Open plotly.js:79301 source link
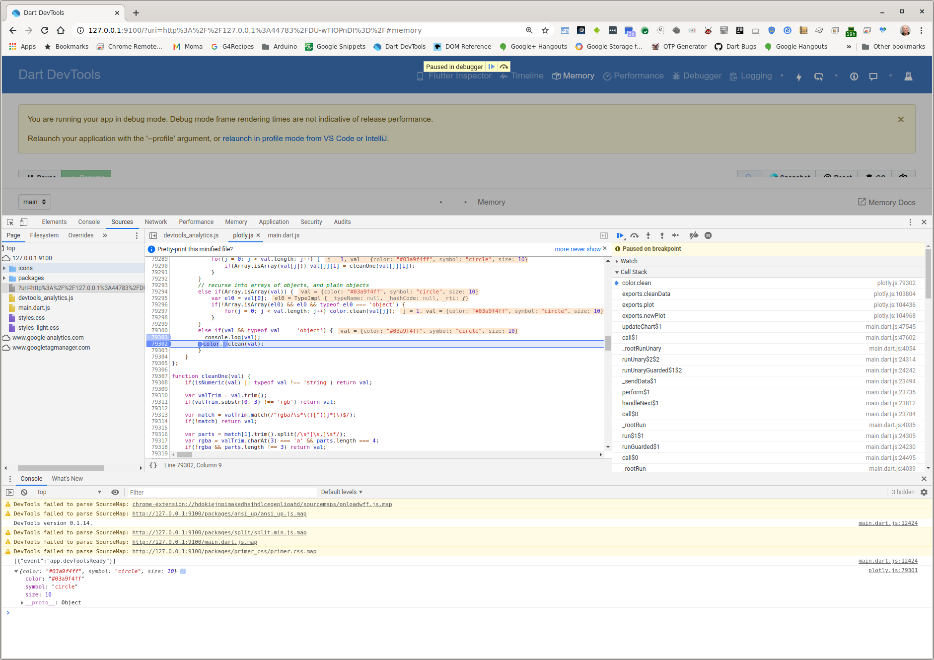Image resolution: width=934 pixels, height=660 pixels. [893, 571]
